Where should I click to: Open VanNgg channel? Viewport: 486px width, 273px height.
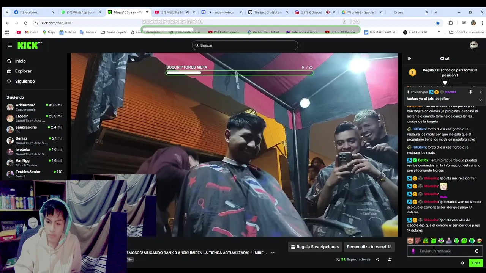point(34,163)
